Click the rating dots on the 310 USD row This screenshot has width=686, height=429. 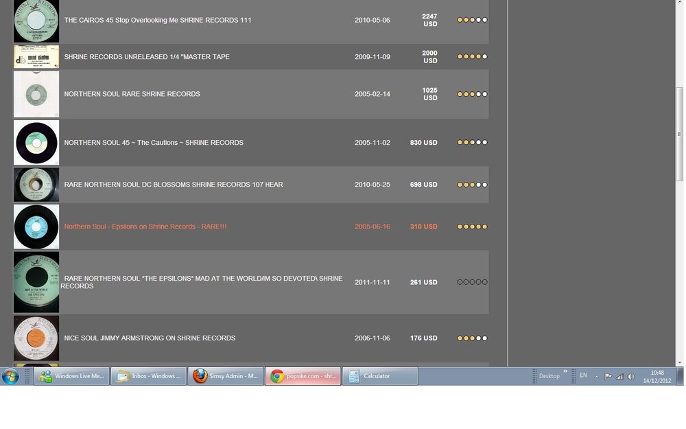click(472, 227)
